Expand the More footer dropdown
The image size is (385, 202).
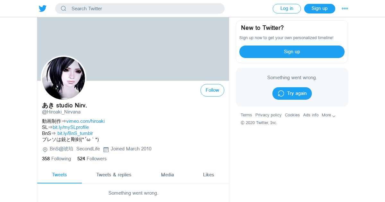(329, 115)
